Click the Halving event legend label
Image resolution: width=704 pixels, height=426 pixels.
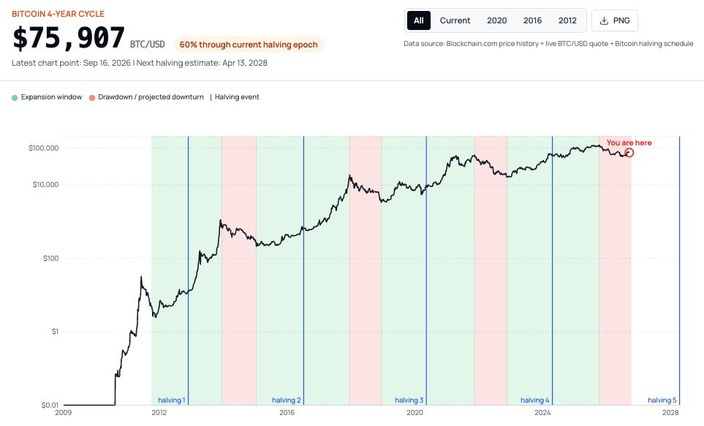(237, 97)
